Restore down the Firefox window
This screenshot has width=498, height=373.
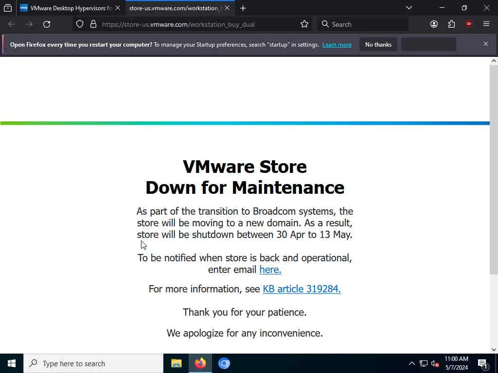pos(464,8)
